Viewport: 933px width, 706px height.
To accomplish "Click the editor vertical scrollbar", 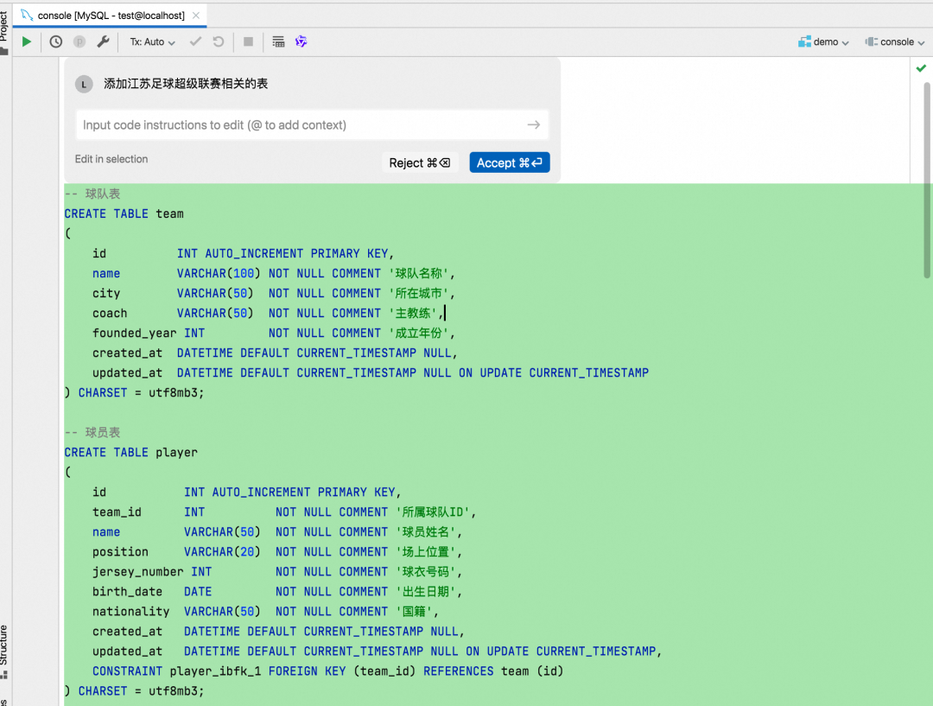I will (926, 180).
